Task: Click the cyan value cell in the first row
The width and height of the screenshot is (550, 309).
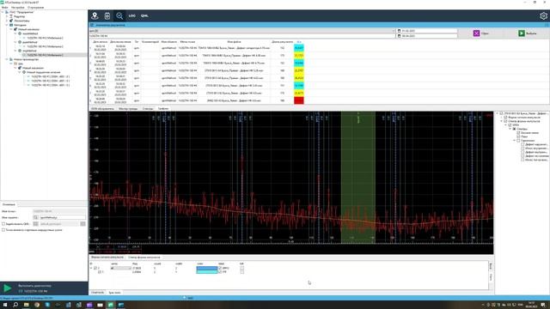Action: click(x=299, y=48)
